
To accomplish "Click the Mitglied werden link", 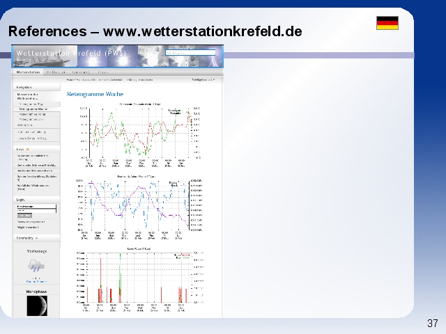I will (28, 228).
